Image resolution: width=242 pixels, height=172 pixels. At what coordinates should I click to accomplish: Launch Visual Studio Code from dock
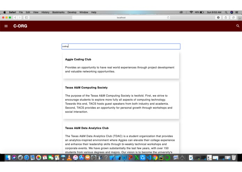click(x=149, y=158)
